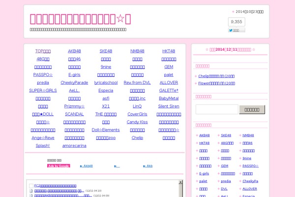Open GEM in the sidebar category list

225,166
